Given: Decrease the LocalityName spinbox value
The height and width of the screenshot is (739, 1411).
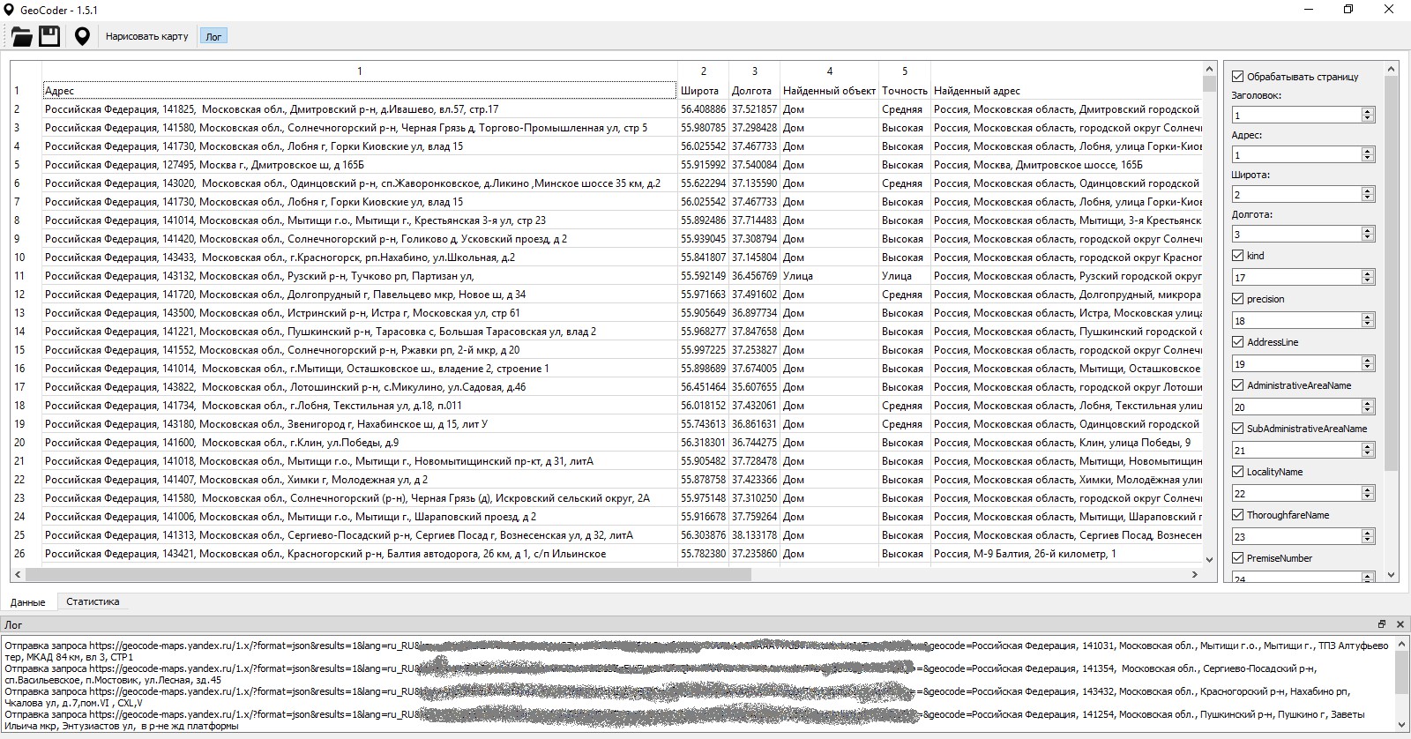Looking at the screenshot, I should pyautogui.click(x=1368, y=497).
